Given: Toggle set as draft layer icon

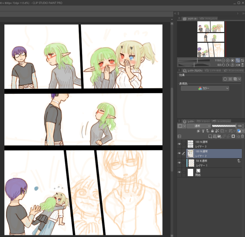Looking at the screenshot, I should (x=208, y=131).
